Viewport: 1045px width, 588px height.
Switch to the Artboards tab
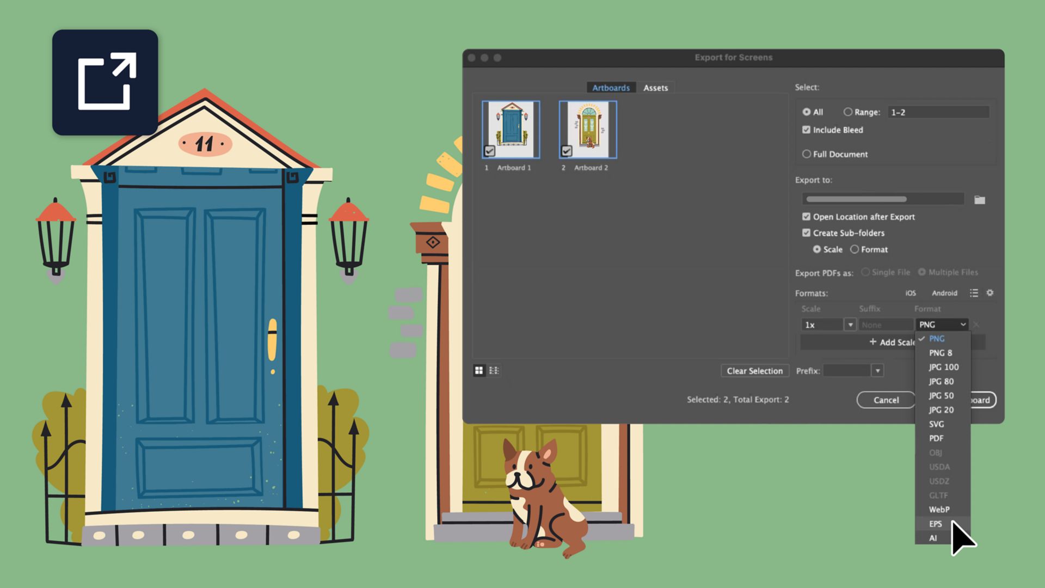pos(612,88)
